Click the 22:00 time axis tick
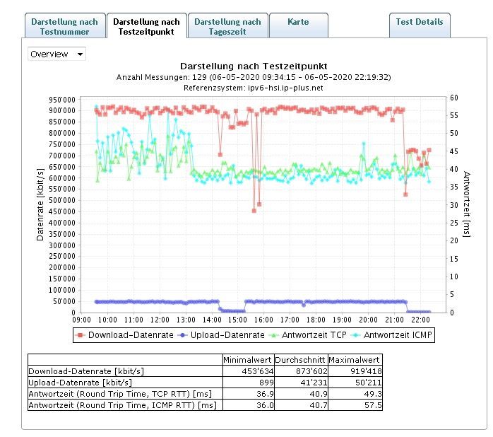The height and width of the screenshot is (437, 493). click(x=420, y=320)
